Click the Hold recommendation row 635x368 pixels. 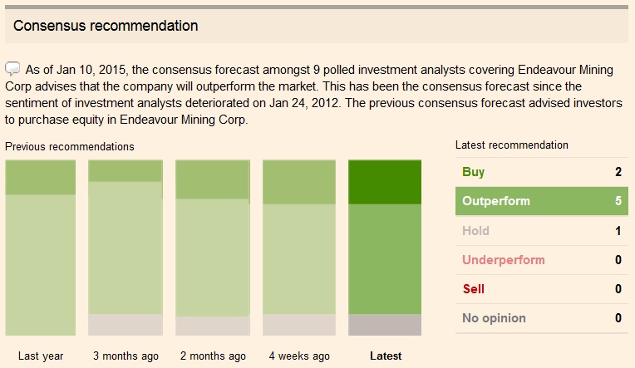[x=541, y=230]
